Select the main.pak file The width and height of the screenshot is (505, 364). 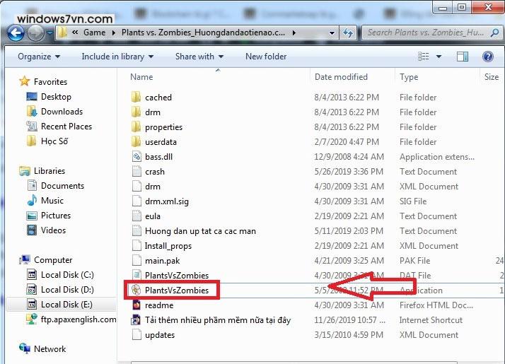pos(163,261)
